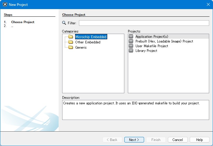This screenshot has height=146, width=213.
Task: Click the Library Project chip icon
Action: (131, 51)
